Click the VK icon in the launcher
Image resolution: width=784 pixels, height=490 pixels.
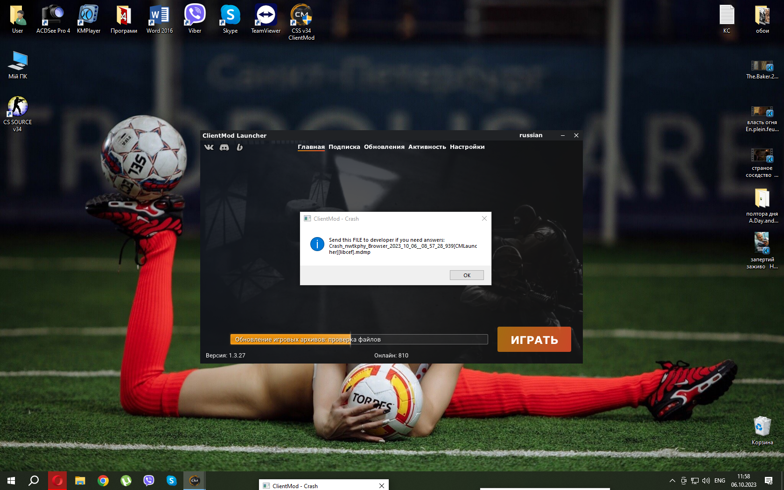[x=209, y=147]
